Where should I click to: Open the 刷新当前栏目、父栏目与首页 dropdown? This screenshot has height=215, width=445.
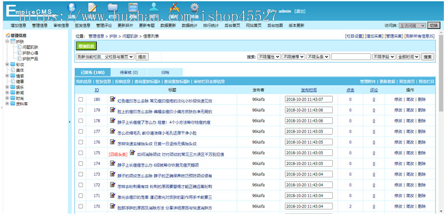click(x=105, y=57)
